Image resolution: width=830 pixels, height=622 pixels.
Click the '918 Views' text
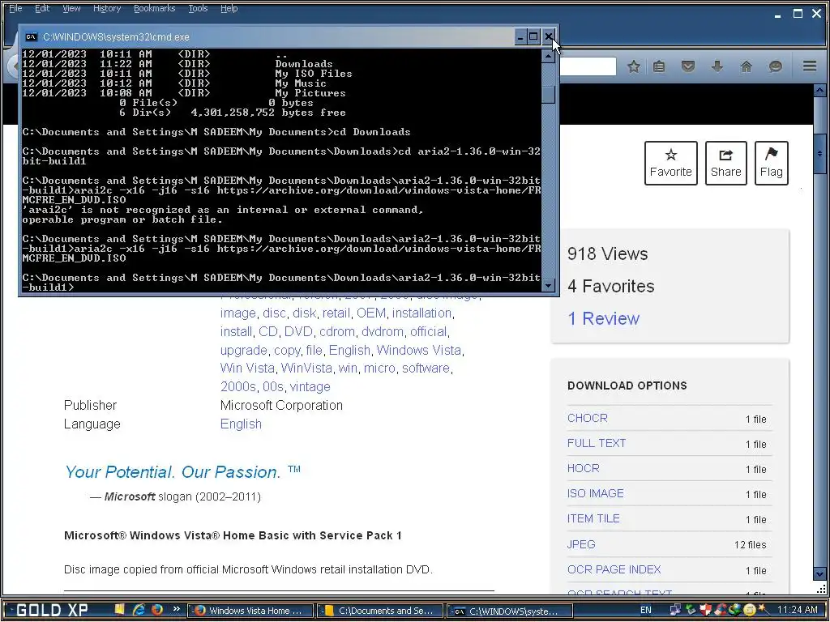[608, 253]
